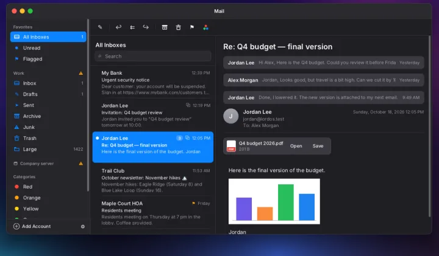Image resolution: width=439 pixels, height=256 pixels.
Task: Open the Sent folder
Action: pyautogui.click(x=48, y=105)
